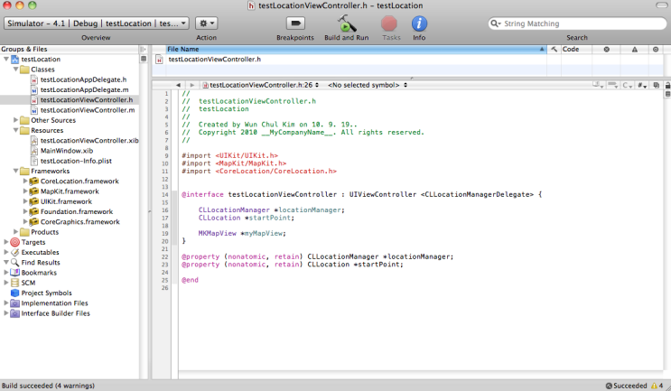Select testLocationAppDelegate.h file
The width and height of the screenshot is (671, 391).
click(83, 79)
